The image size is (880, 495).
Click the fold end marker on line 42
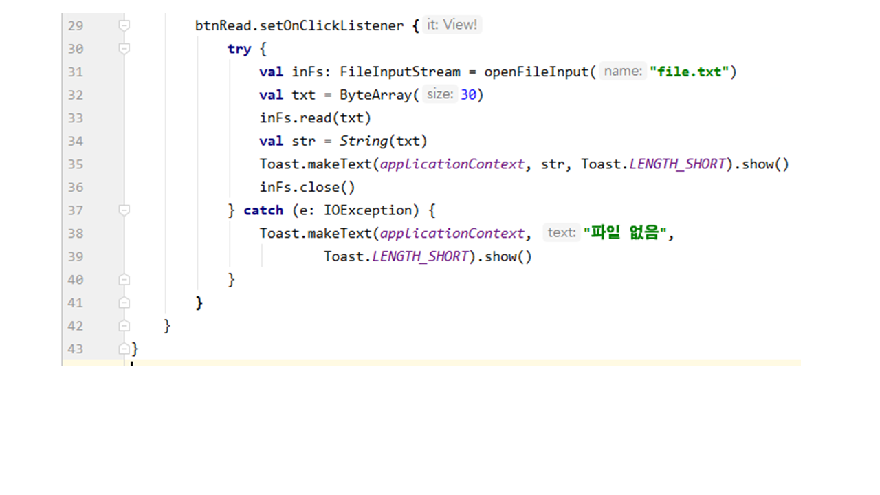click(124, 325)
